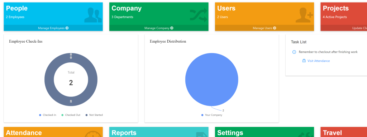This screenshot has height=137, width=367.
Task: Click the gray Not Started donut ring
Action: [x=49, y=80]
